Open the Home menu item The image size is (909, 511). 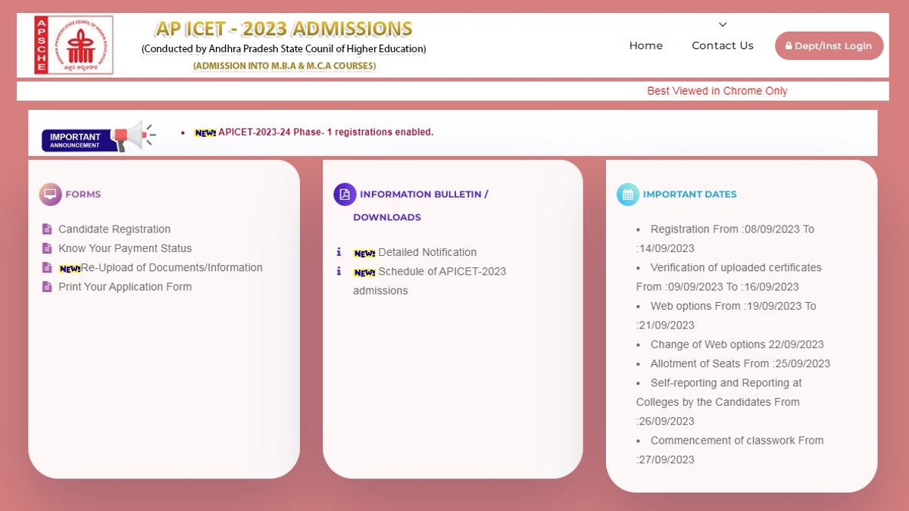coord(646,45)
